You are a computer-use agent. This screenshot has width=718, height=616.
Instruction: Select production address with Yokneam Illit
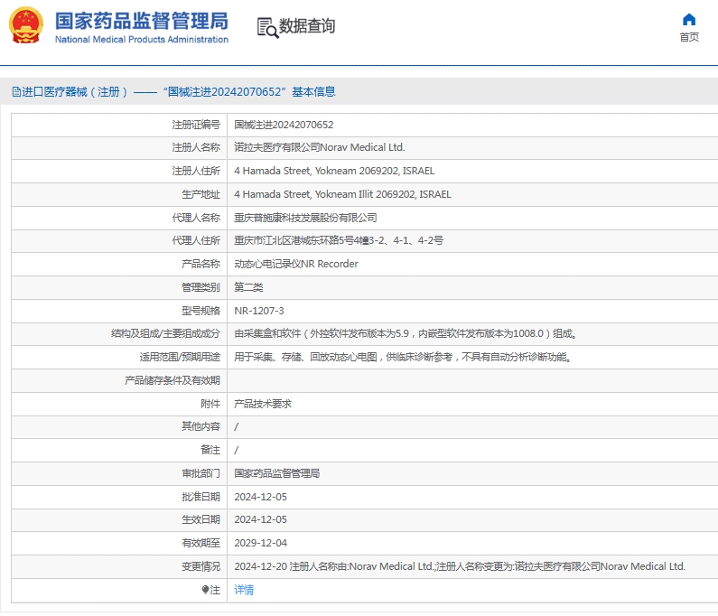(x=342, y=194)
